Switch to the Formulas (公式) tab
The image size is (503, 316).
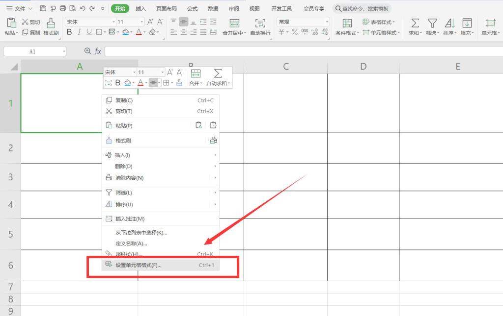(192, 9)
